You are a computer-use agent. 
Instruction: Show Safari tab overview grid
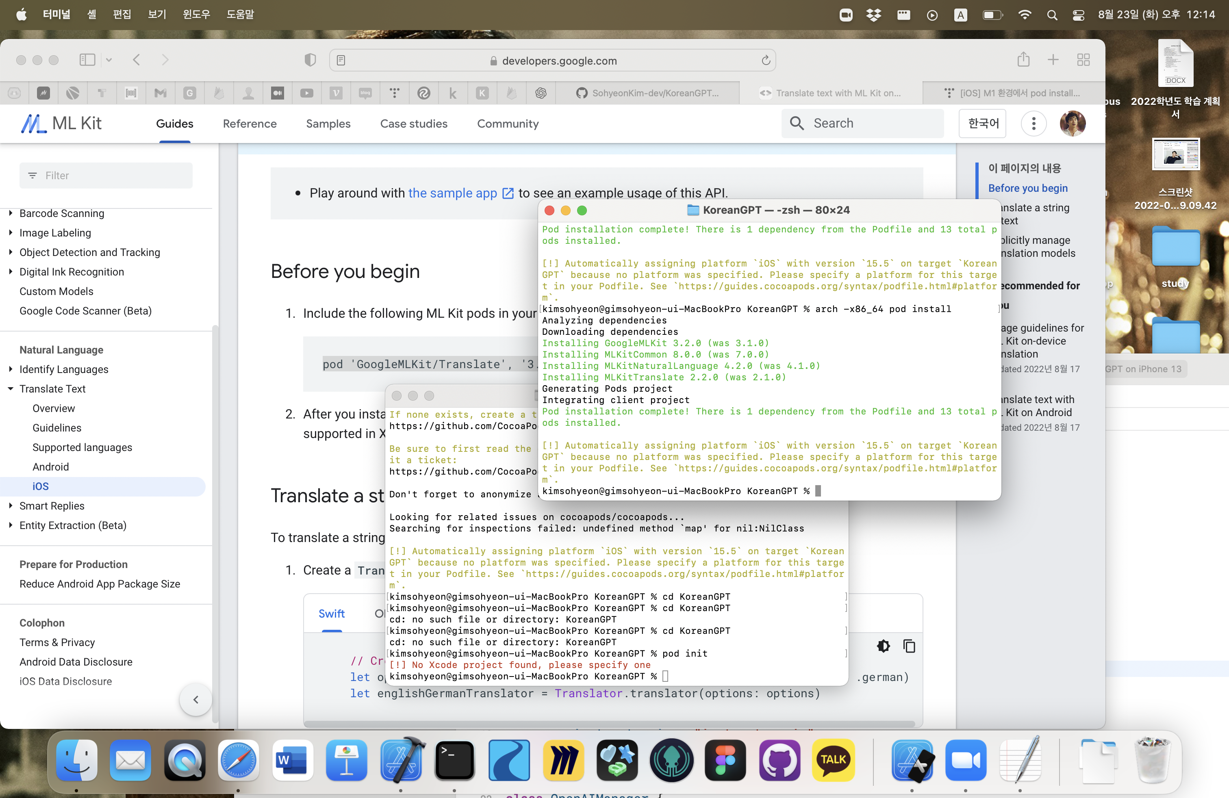point(1084,60)
